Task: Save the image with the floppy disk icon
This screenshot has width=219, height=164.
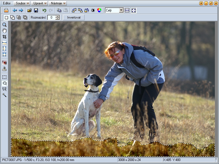Action: point(36,10)
